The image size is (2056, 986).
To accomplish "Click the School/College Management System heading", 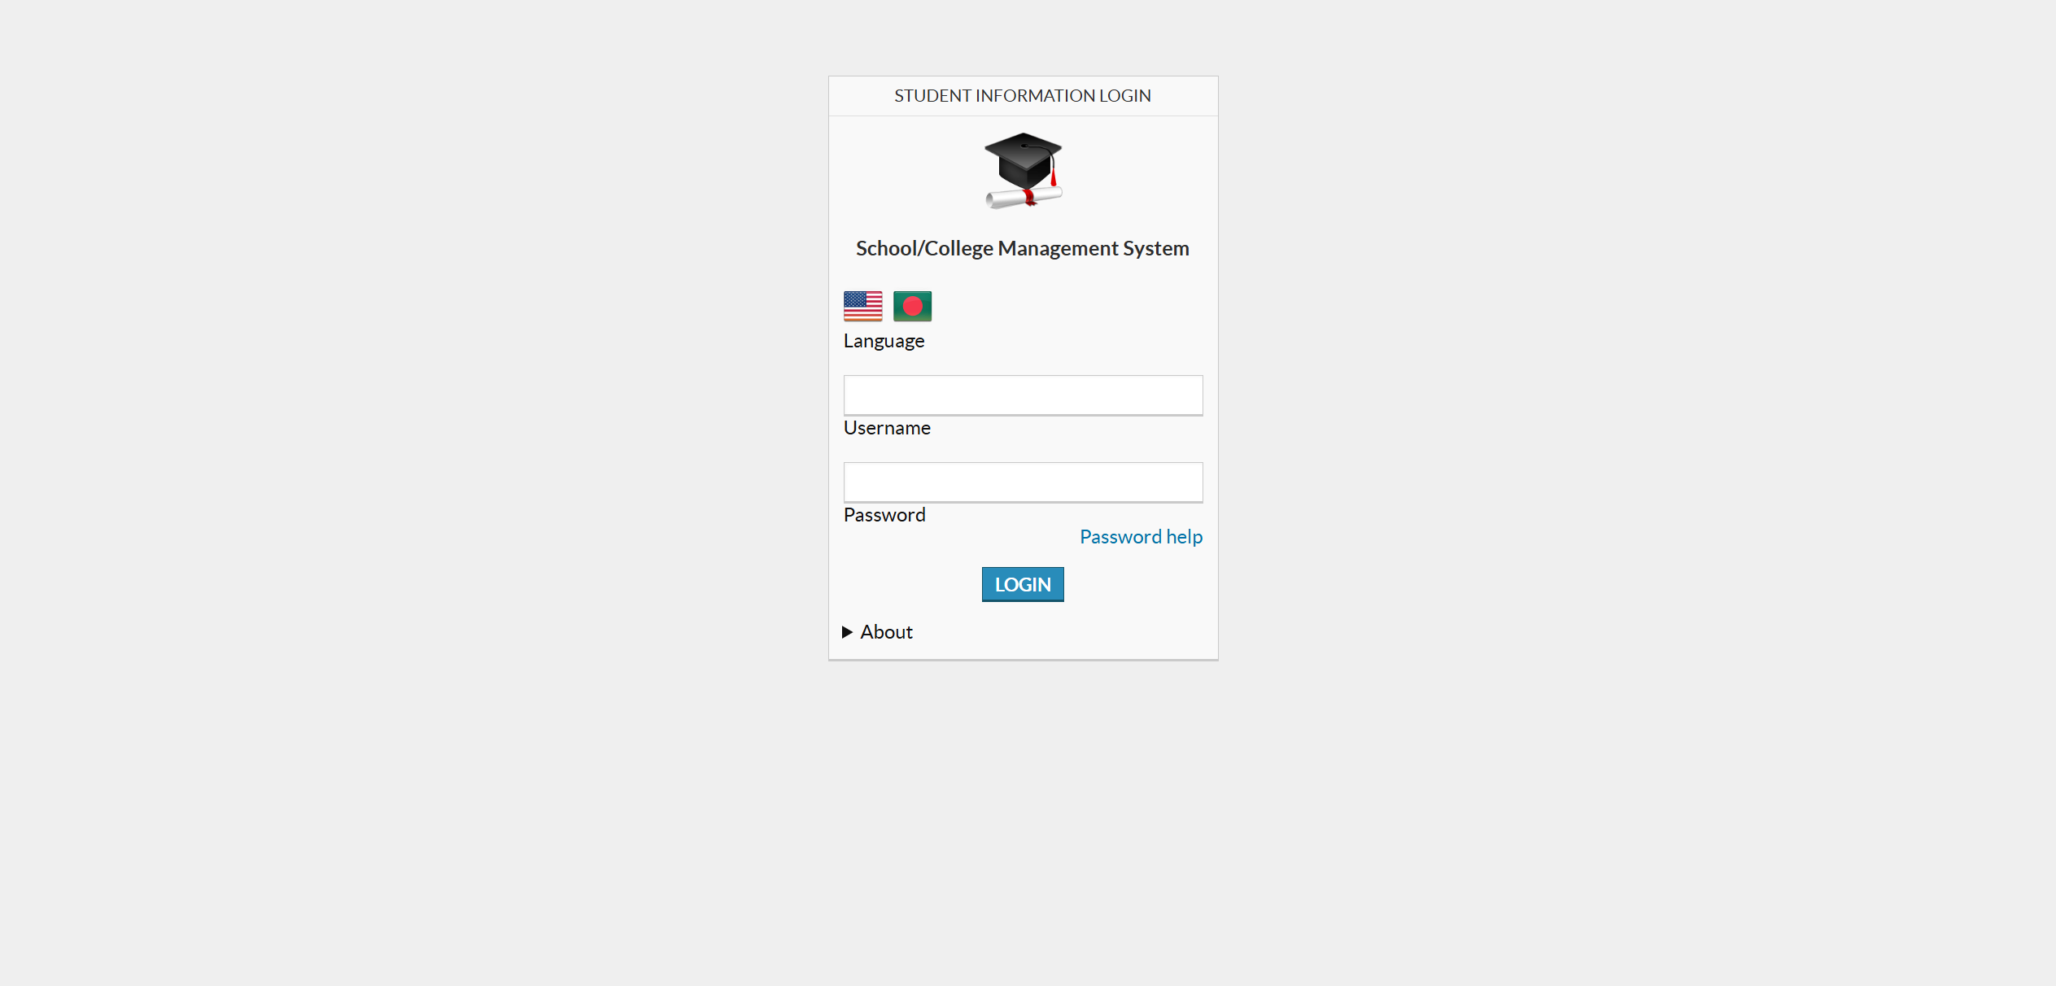I will pyautogui.click(x=1023, y=248).
